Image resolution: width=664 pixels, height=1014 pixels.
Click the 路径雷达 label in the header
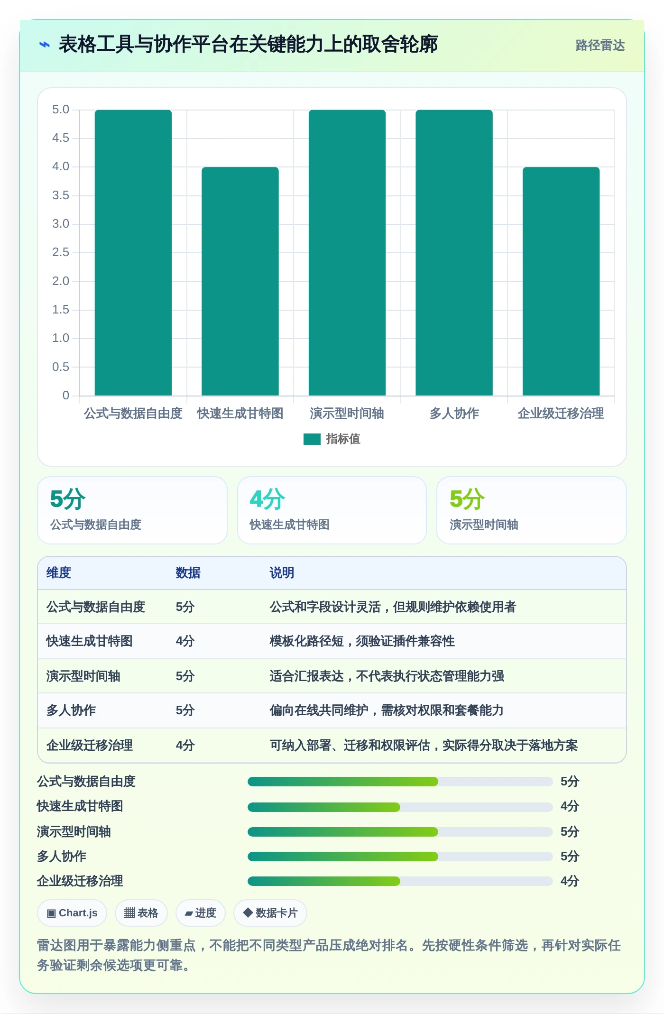click(x=600, y=46)
